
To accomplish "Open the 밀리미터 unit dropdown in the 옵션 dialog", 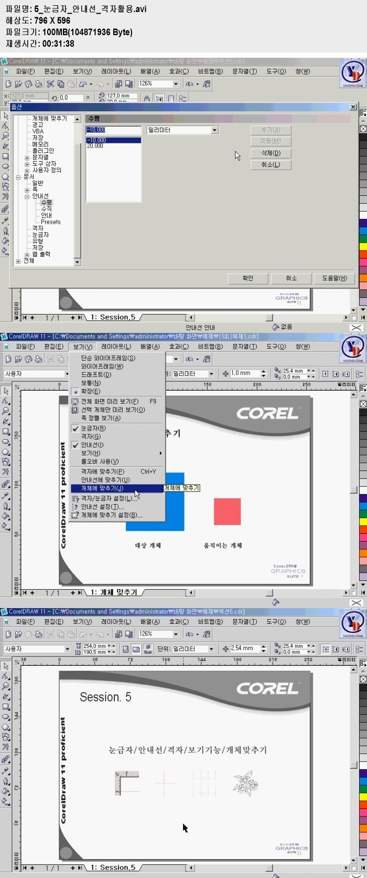I will [x=215, y=130].
